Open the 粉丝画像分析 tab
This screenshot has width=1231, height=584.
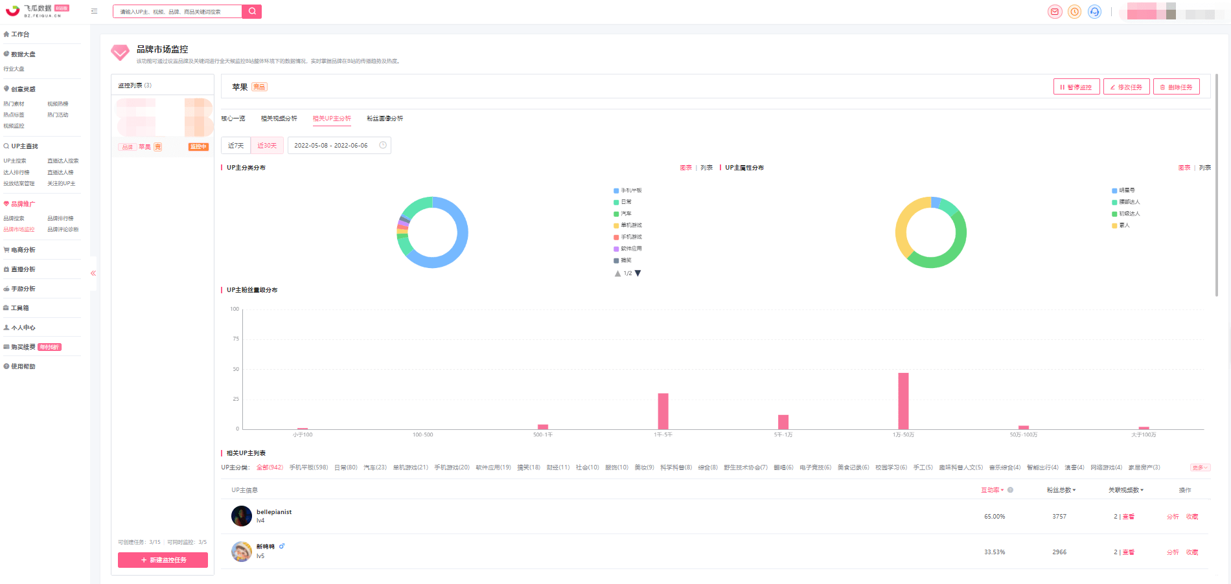pos(385,118)
